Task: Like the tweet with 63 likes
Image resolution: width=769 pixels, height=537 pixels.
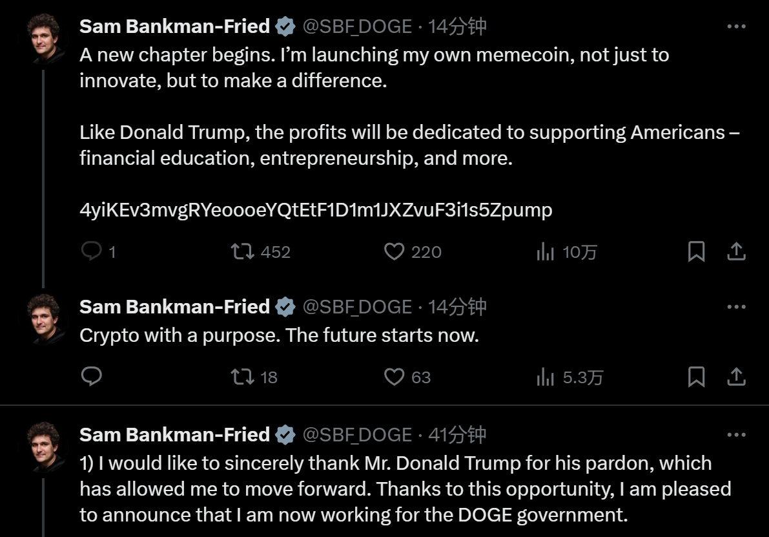Action: coord(394,377)
